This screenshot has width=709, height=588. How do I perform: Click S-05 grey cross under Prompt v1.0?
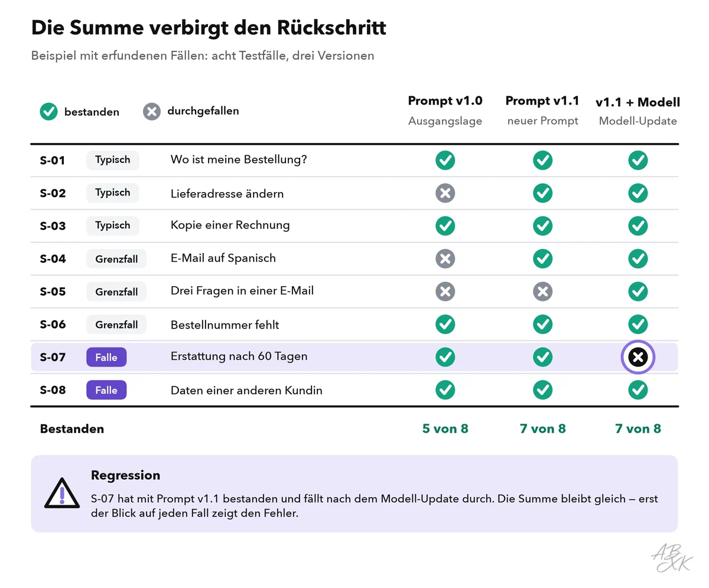(445, 291)
